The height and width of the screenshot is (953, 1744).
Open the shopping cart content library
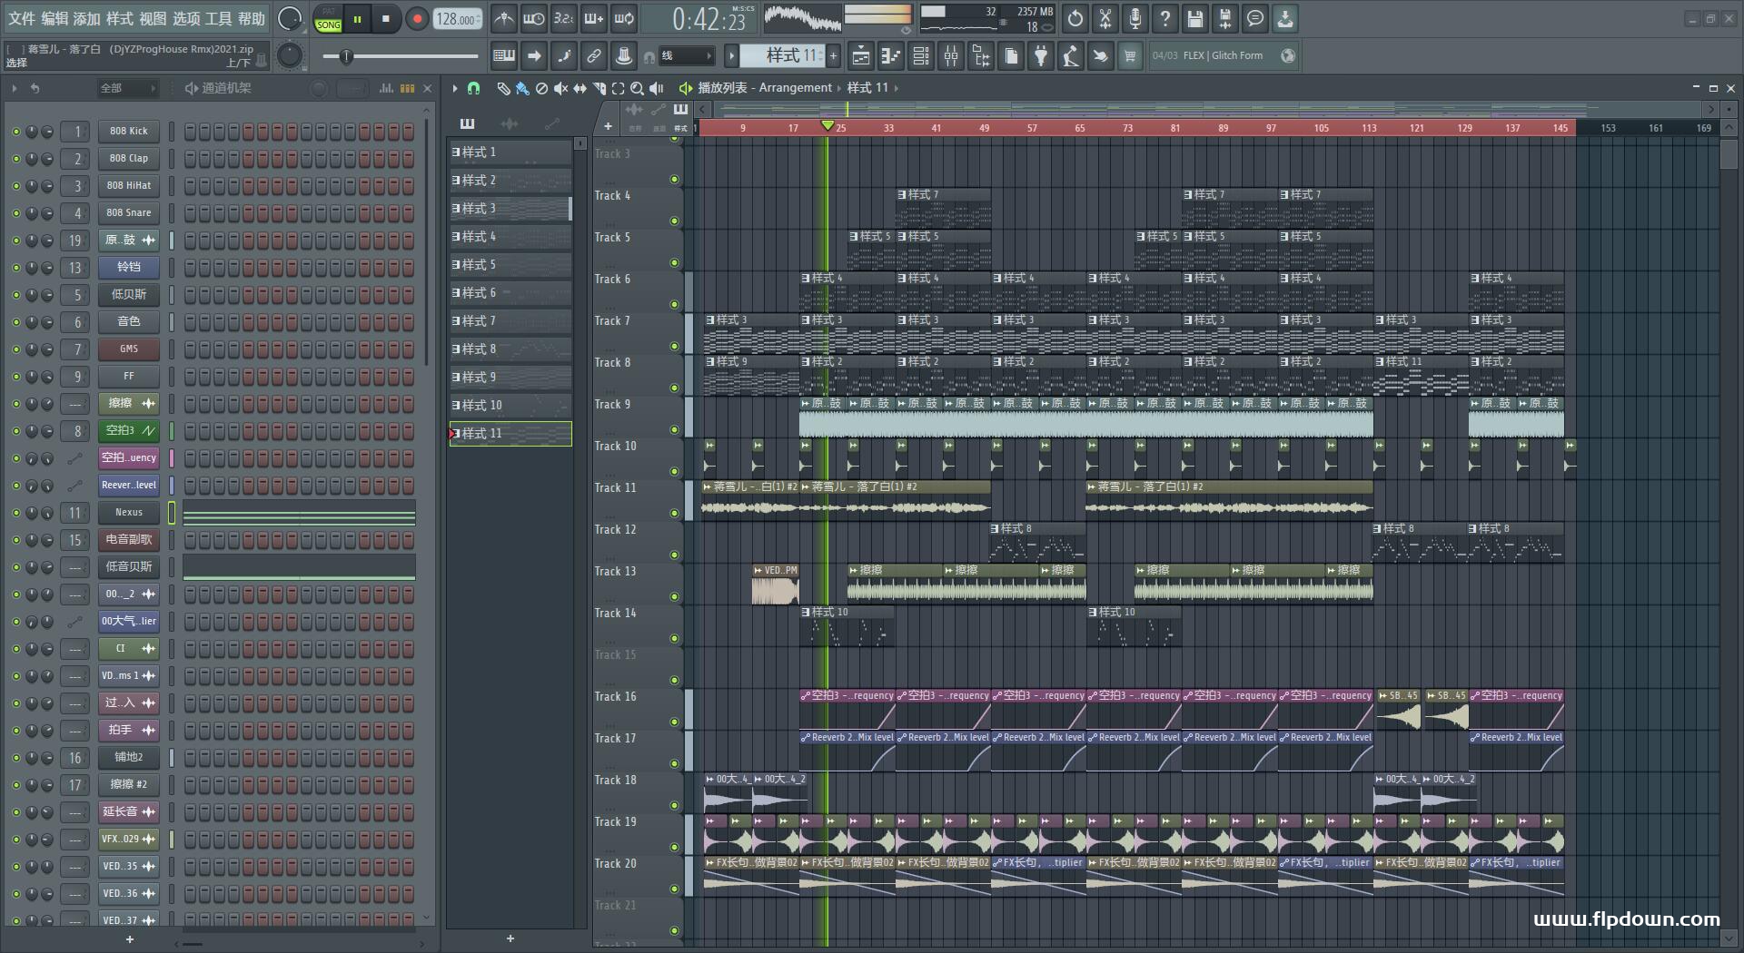pyautogui.click(x=1130, y=56)
